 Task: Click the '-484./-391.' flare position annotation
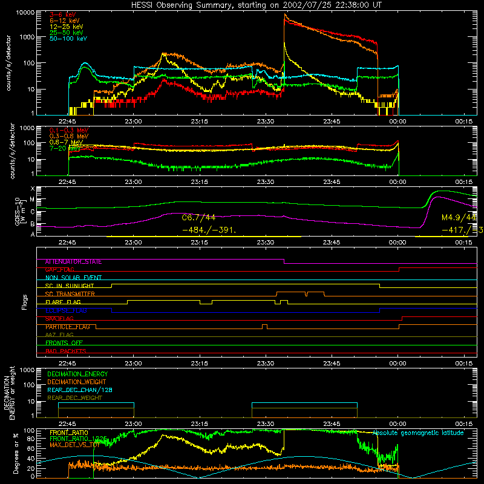coord(209,230)
